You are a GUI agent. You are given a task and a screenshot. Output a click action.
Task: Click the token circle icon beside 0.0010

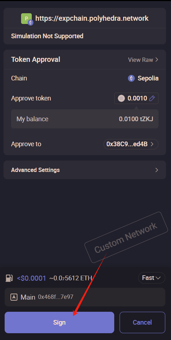tap(121, 98)
